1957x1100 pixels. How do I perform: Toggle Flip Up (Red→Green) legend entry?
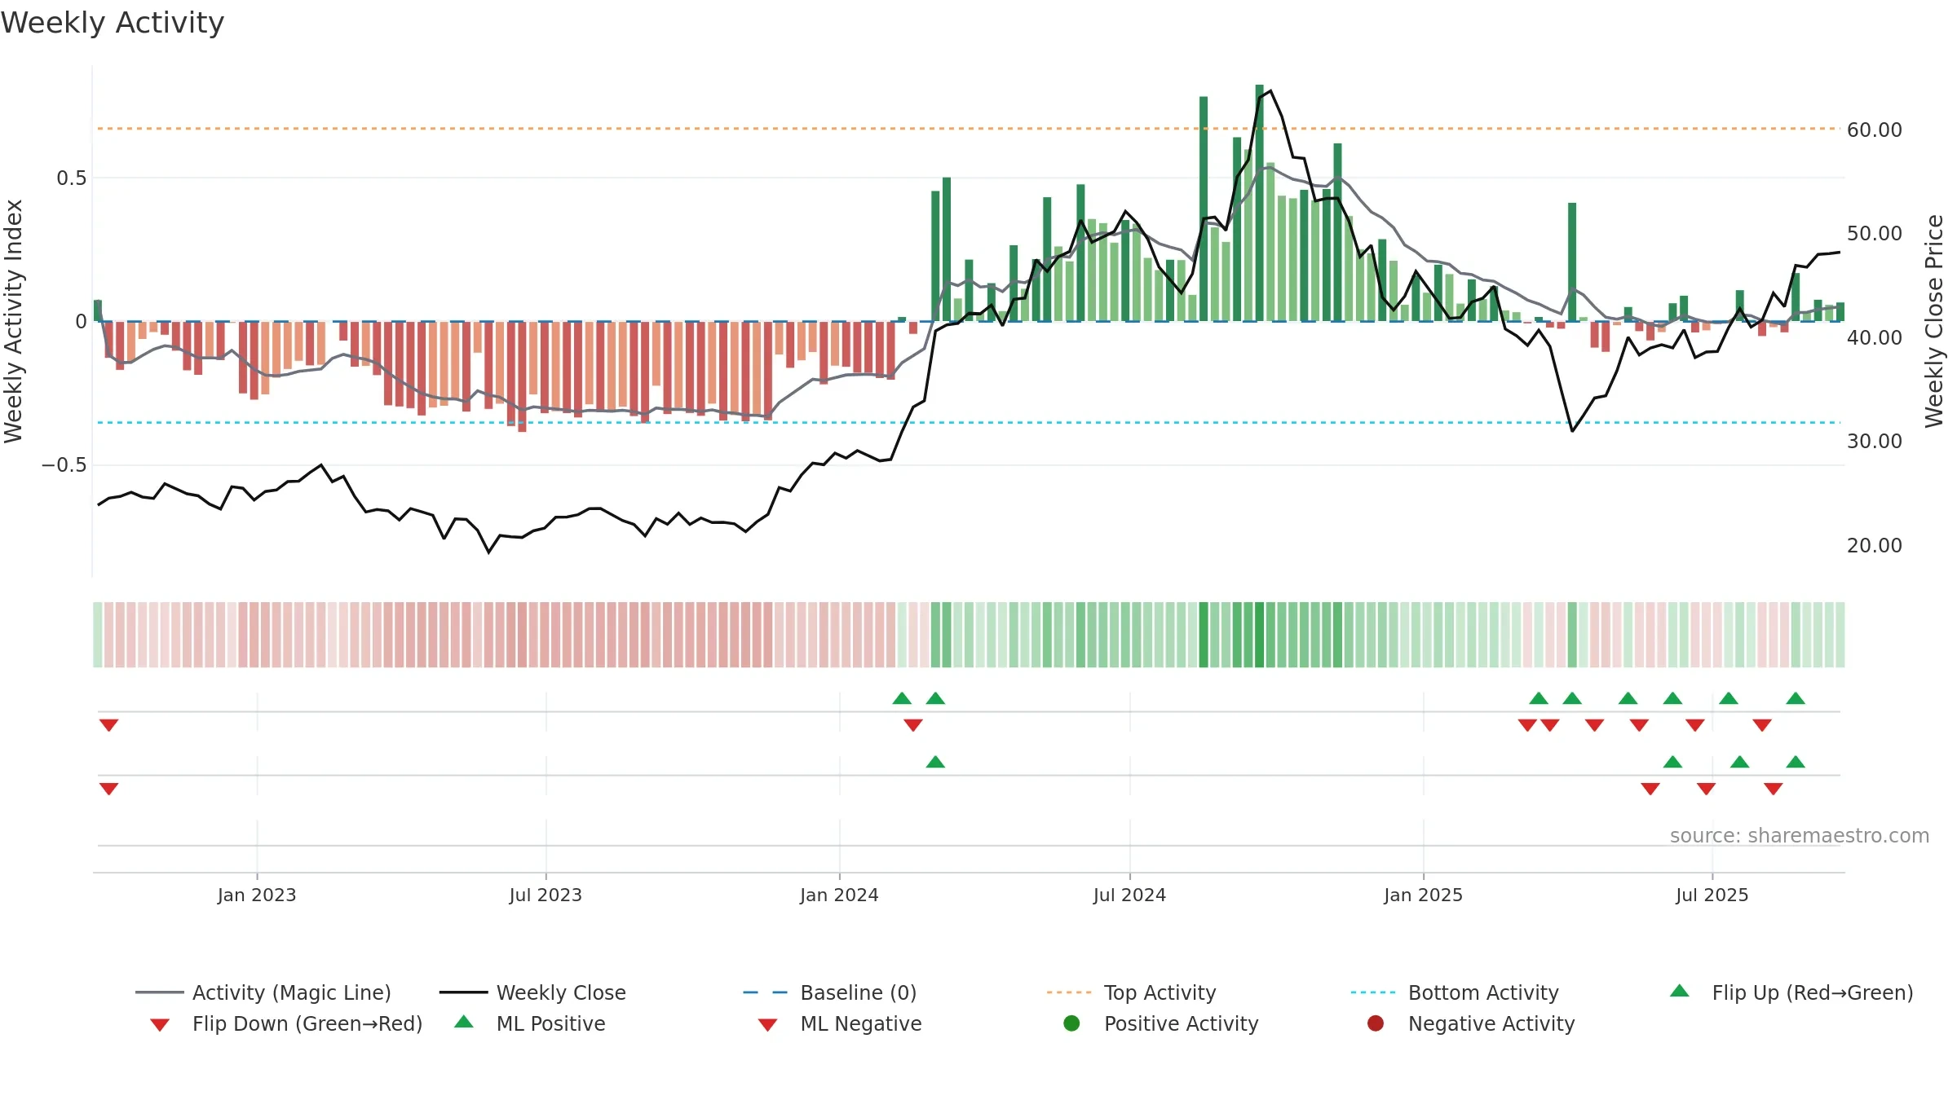[x=1791, y=992]
